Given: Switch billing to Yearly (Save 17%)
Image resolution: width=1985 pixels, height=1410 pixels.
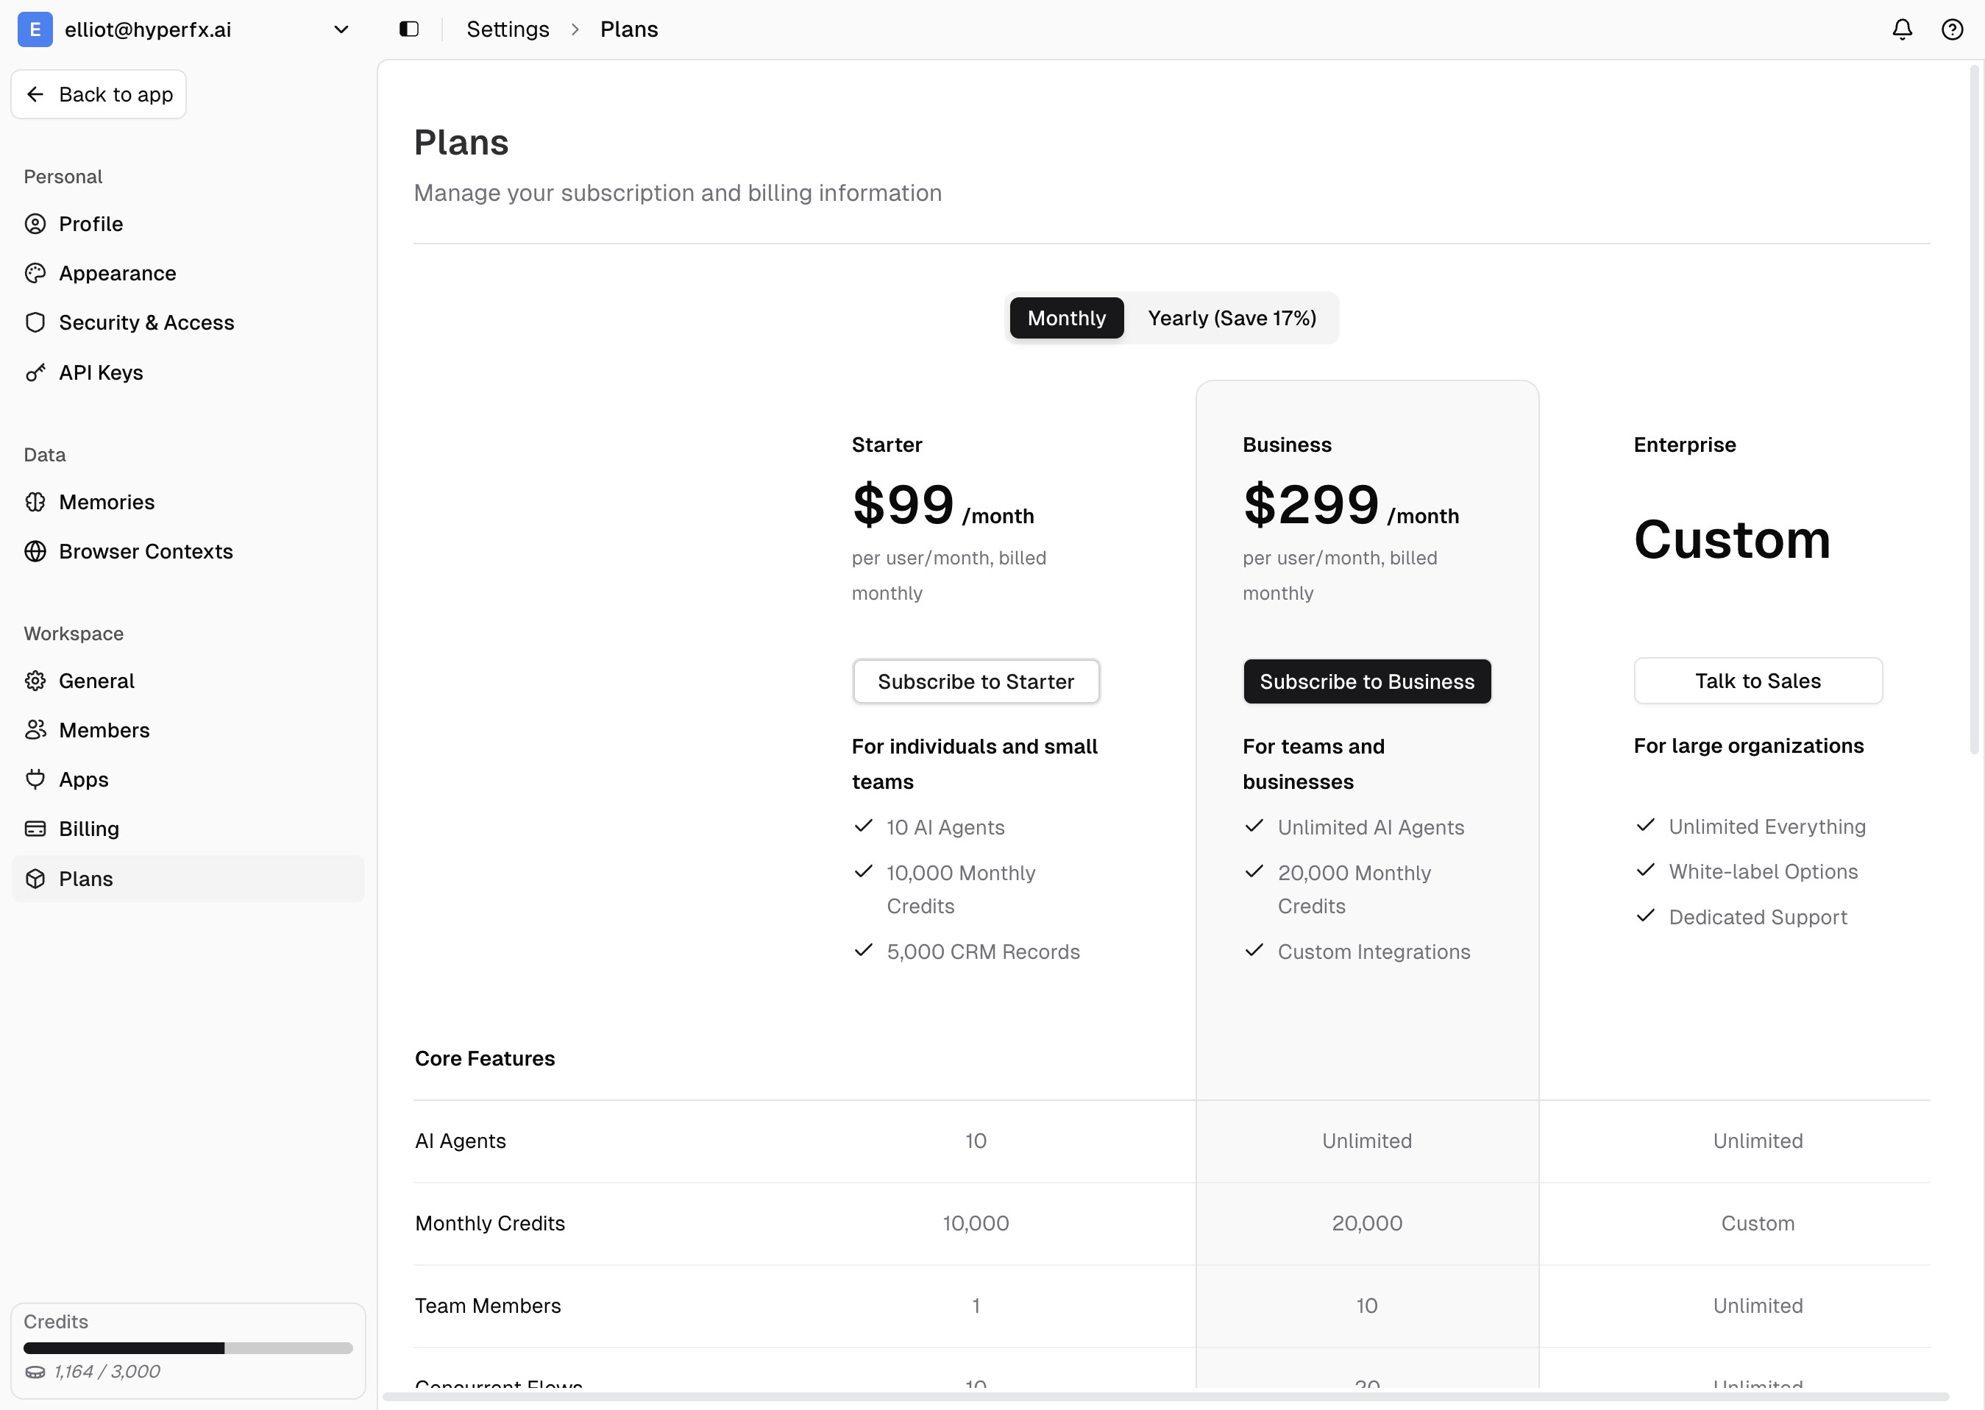Looking at the screenshot, I should [x=1232, y=318].
